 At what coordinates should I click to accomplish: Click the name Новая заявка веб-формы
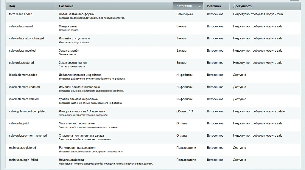pyautogui.click(x=77, y=14)
